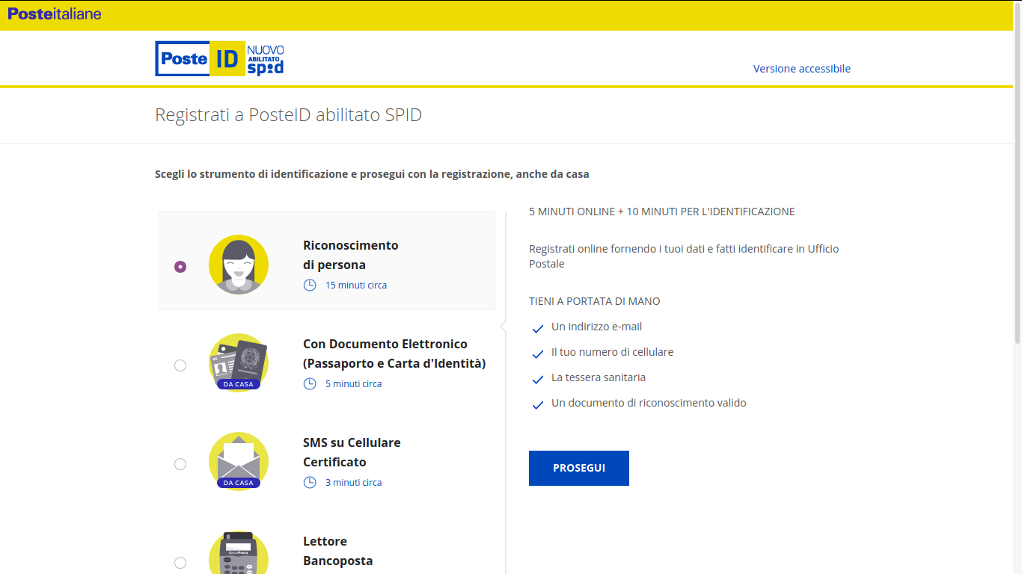The width and height of the screenshot is (1022, 574).
Task: Click the Posteitaliane logo in top bar
Action: [x=55, y=14]
